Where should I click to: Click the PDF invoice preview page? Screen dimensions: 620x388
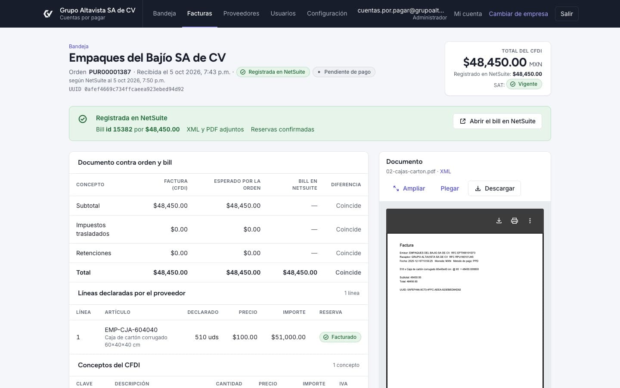point(465,310)
